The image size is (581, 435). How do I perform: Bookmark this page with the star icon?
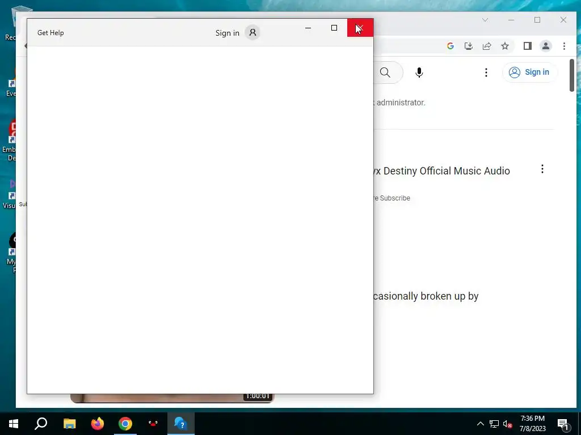coord(504,46)
